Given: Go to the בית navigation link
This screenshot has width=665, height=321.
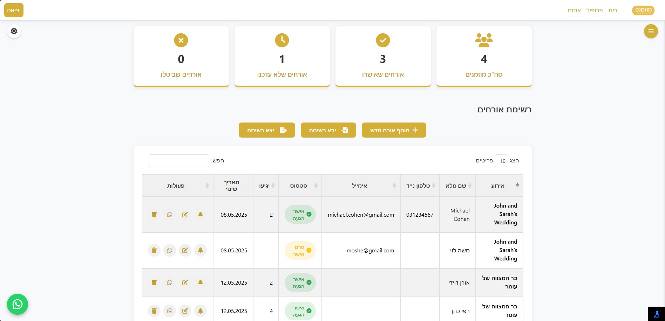Looking at the screenshot, I should pyautogui.click(x=613, y=11).
